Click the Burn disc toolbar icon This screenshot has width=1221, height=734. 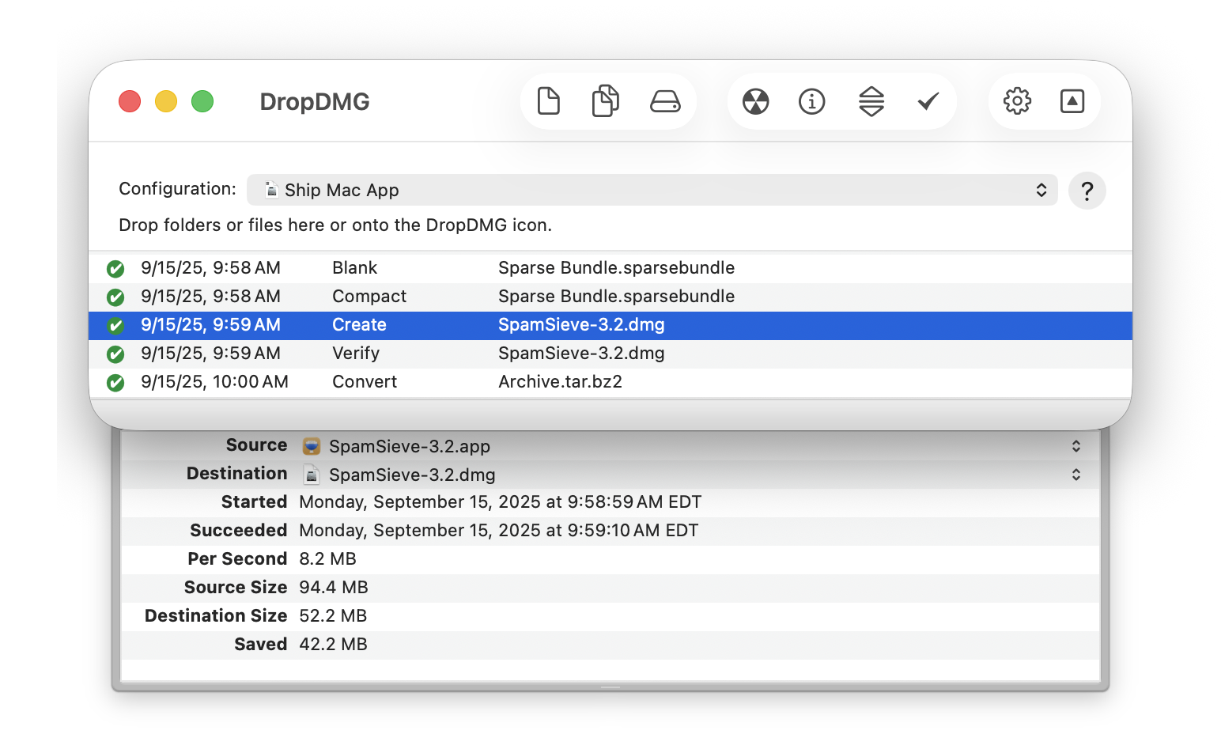pyautogui.click(x=755, y=101)
